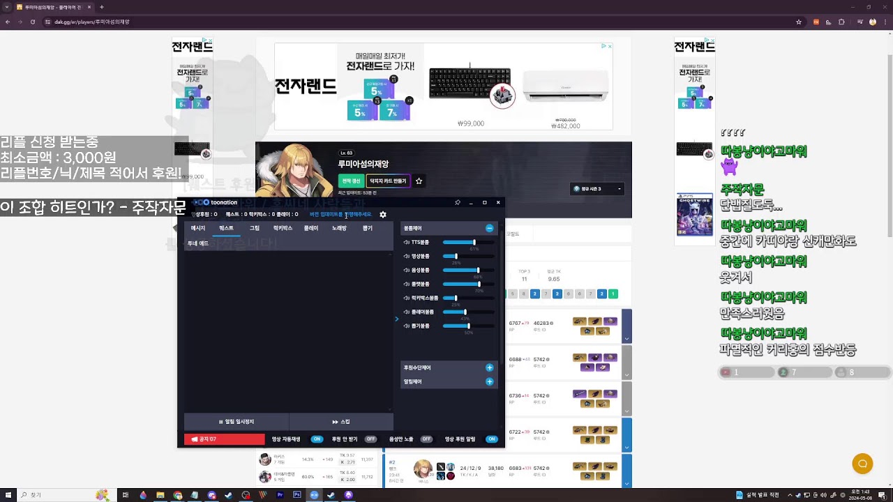
Task: Open the 럭키박스 tab
Action: click(x=283, y=228)
